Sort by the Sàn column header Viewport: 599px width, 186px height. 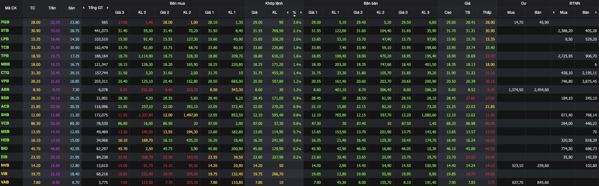(72, 8)
